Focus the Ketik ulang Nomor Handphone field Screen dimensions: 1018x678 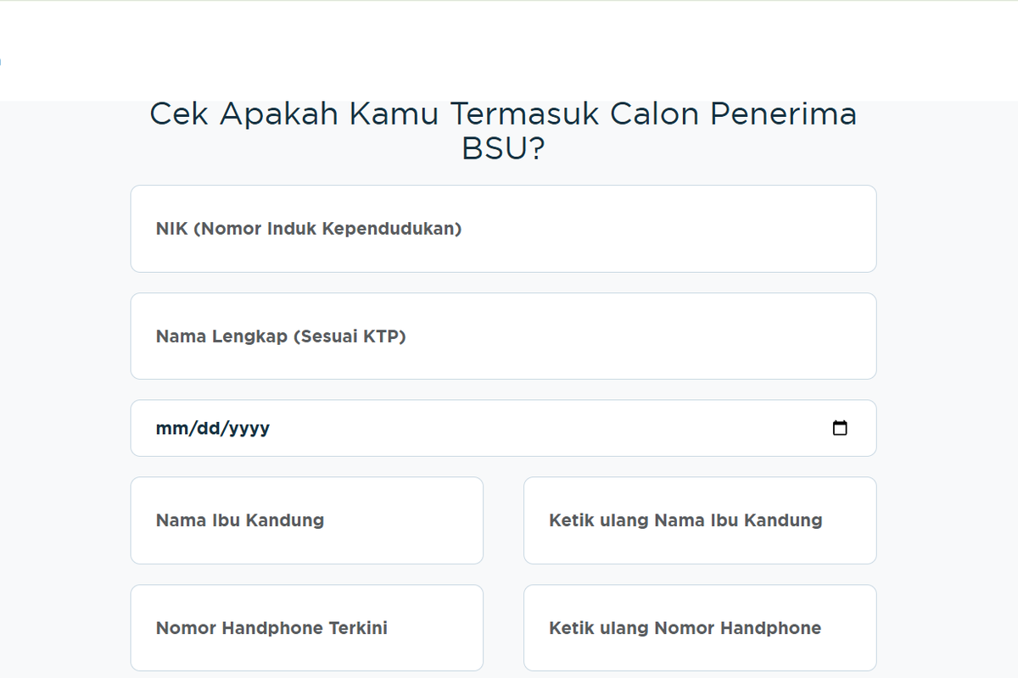pos(699,628)
